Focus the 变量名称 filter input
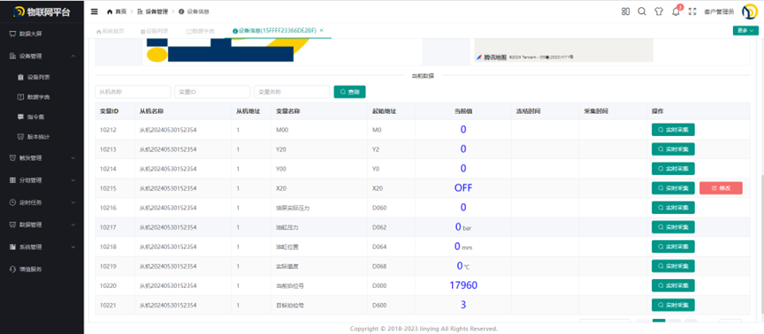 click(292, 92)
